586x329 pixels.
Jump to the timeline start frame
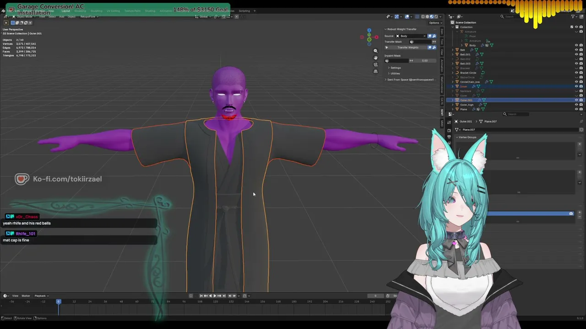201,296
